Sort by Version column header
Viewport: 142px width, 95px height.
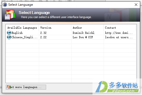[55, 28]
